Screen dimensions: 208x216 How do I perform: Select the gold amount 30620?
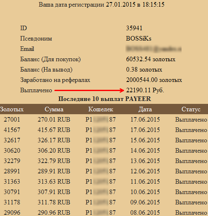[12, 151]
